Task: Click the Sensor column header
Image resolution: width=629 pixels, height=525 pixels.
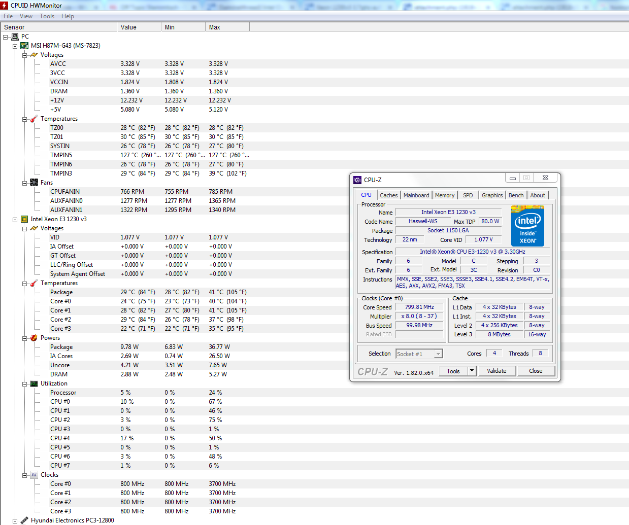Action: pyautogui.click(x=58, y=27)
